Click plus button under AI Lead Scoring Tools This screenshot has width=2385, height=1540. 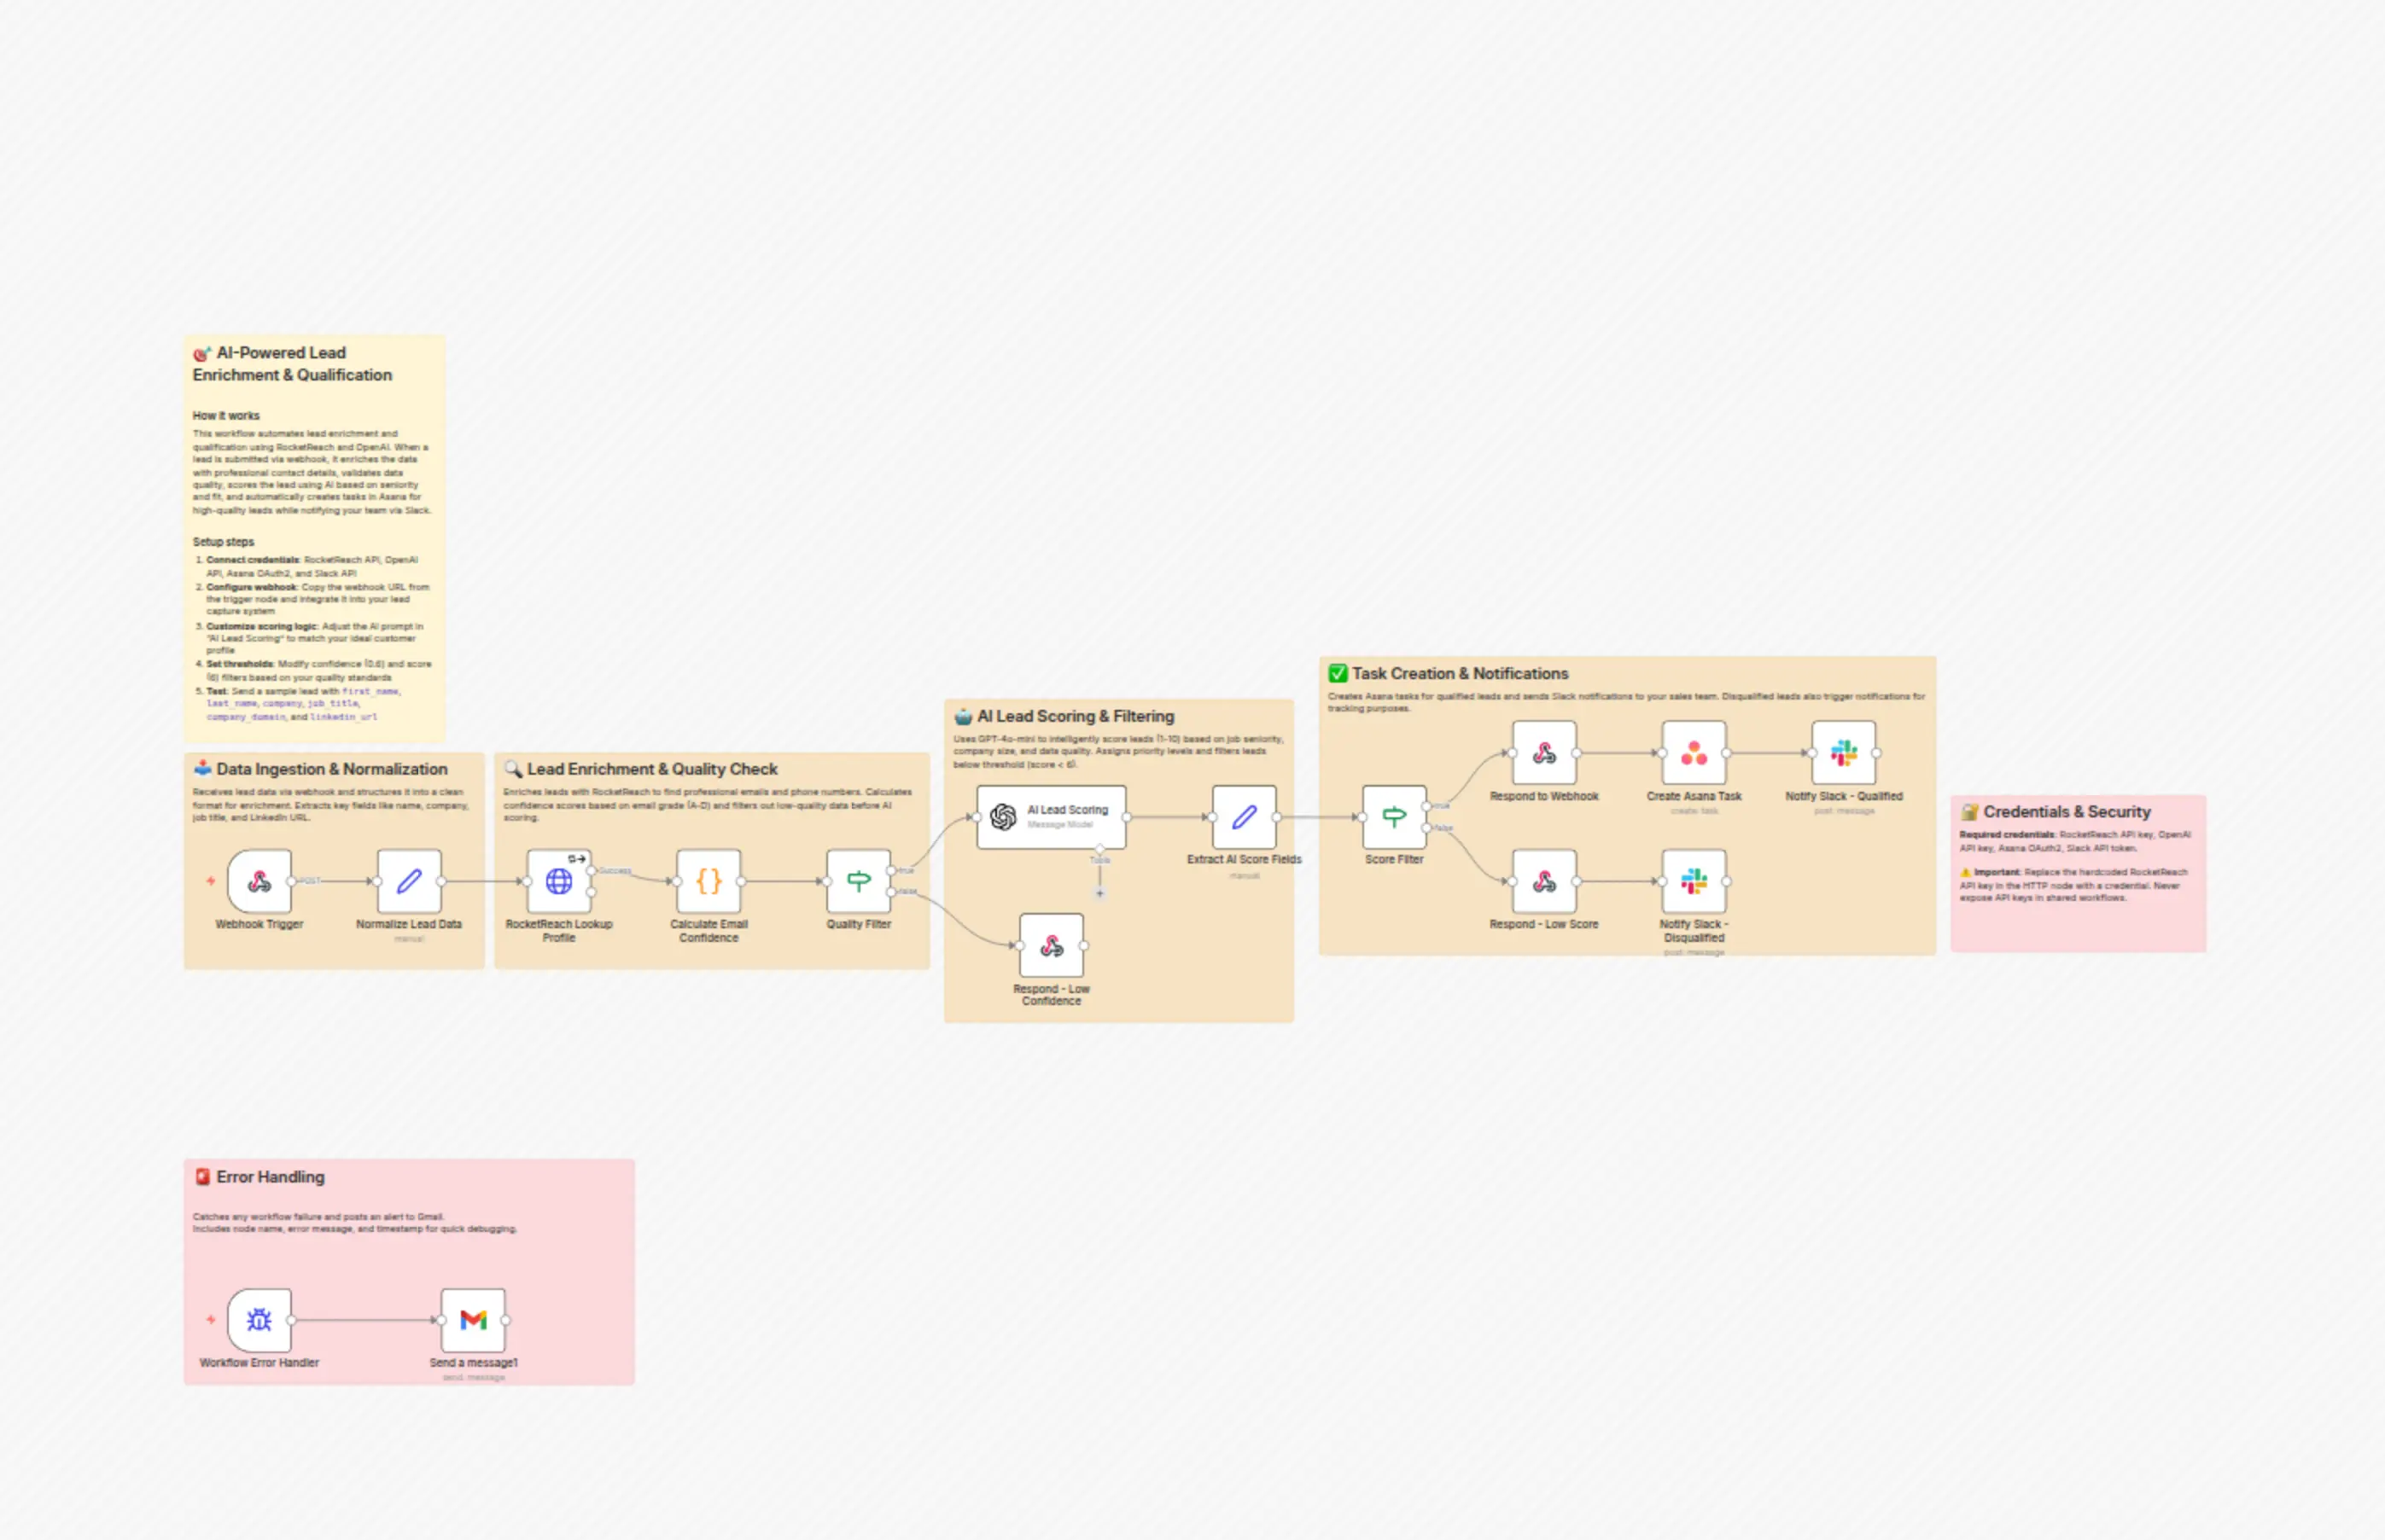point(1099,893)
